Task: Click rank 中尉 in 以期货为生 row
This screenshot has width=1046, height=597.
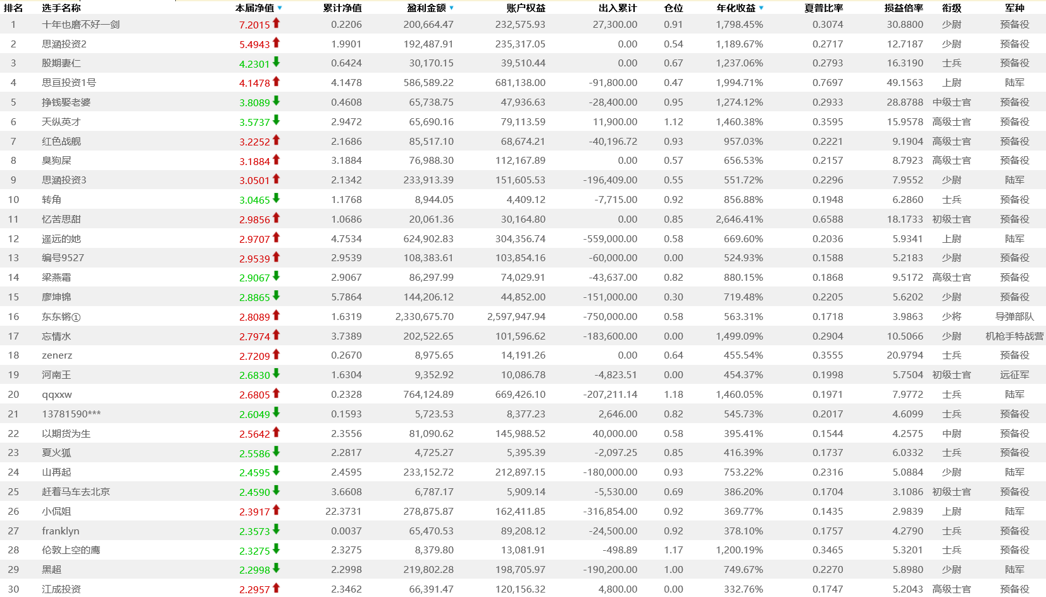Action: [952, 433]
